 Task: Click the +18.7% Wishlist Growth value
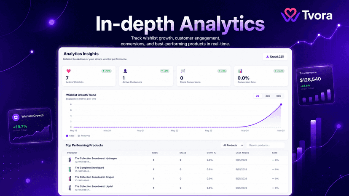(20, 127)
